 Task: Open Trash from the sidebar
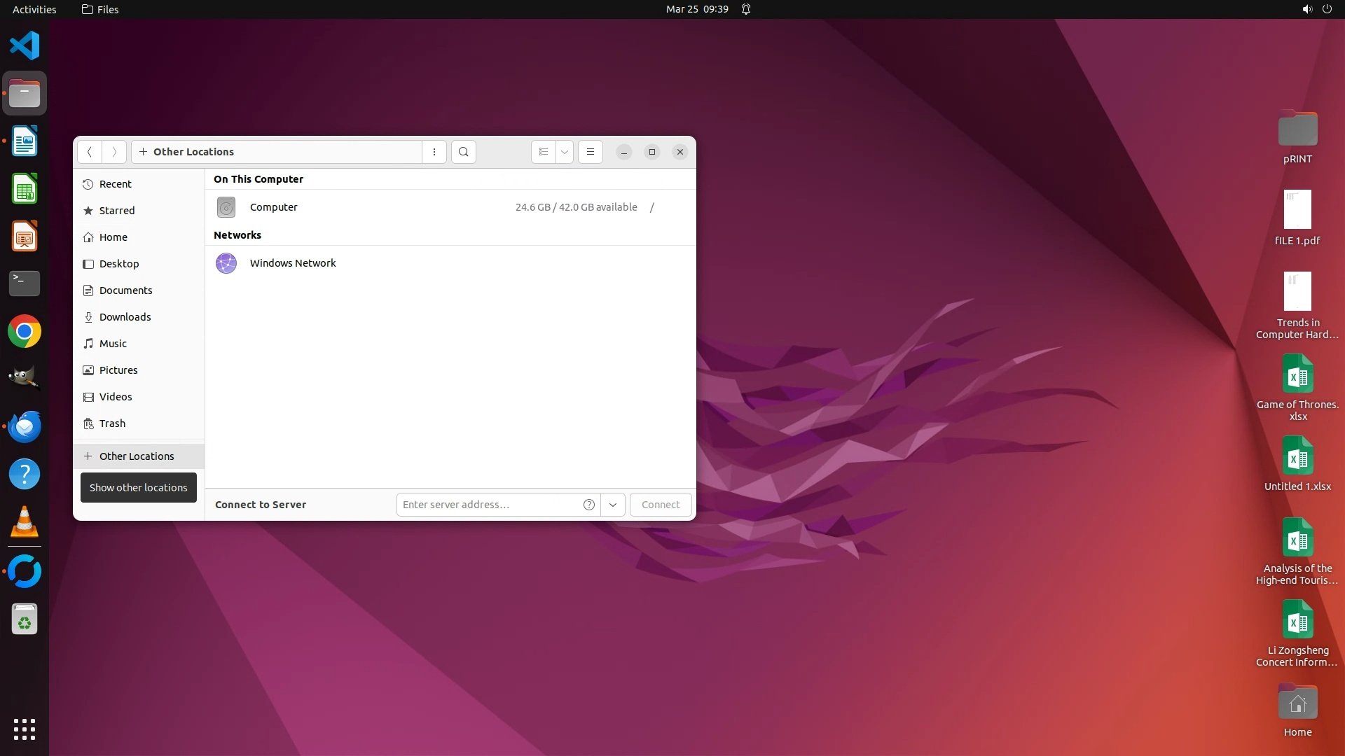[112, 423]
